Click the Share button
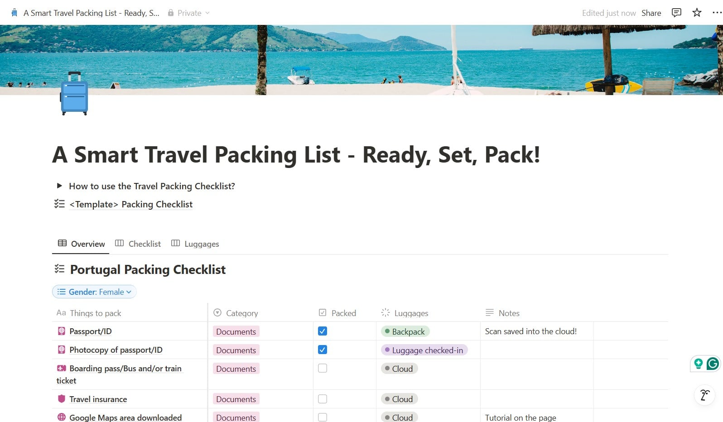The height and width of the screenshot is (422, 723). 651,13
